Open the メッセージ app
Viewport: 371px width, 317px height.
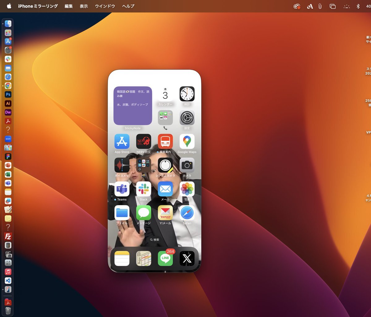144,213
